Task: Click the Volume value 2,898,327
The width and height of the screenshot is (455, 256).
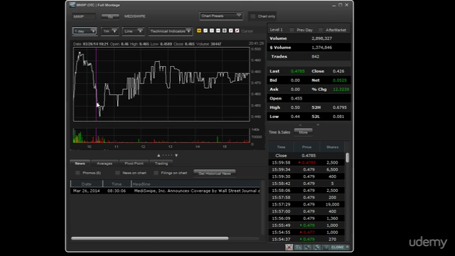Action: tap(322, 38)
